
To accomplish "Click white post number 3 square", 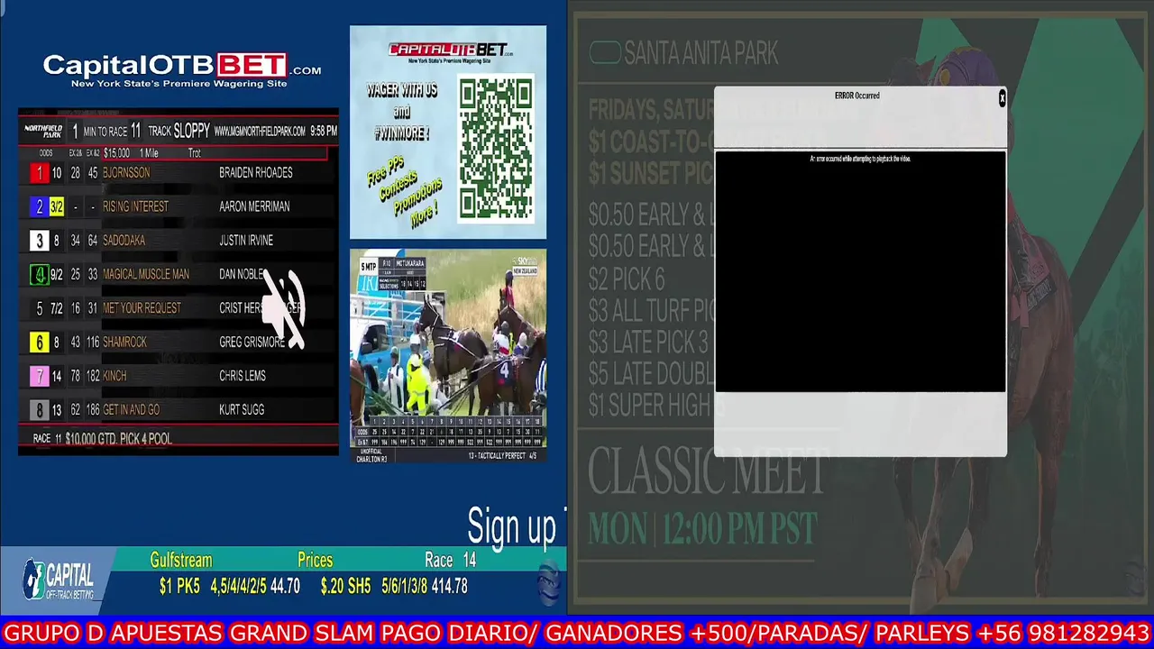I will (x=39, y=241).
